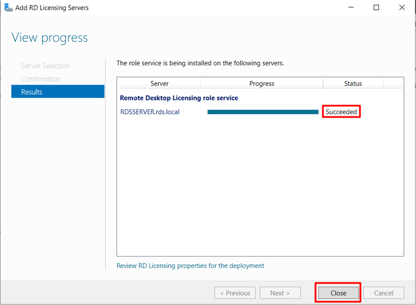Click the wizard icon in the title bar
This screenshot has height=305, width=416.
8,8
